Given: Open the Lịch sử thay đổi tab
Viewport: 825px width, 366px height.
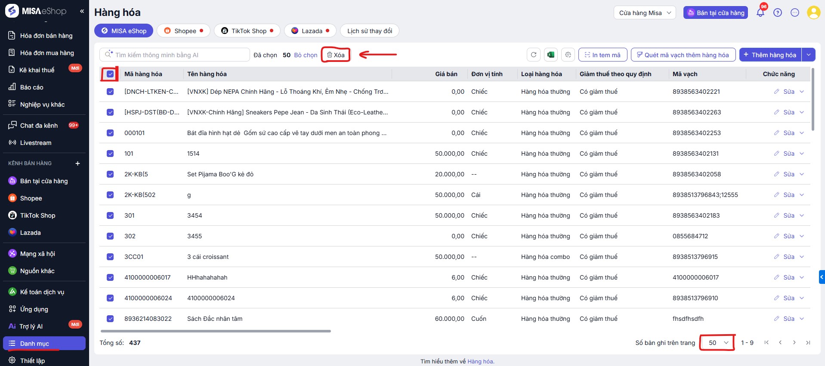Looking at the screenshot, I should click(369, 31).
